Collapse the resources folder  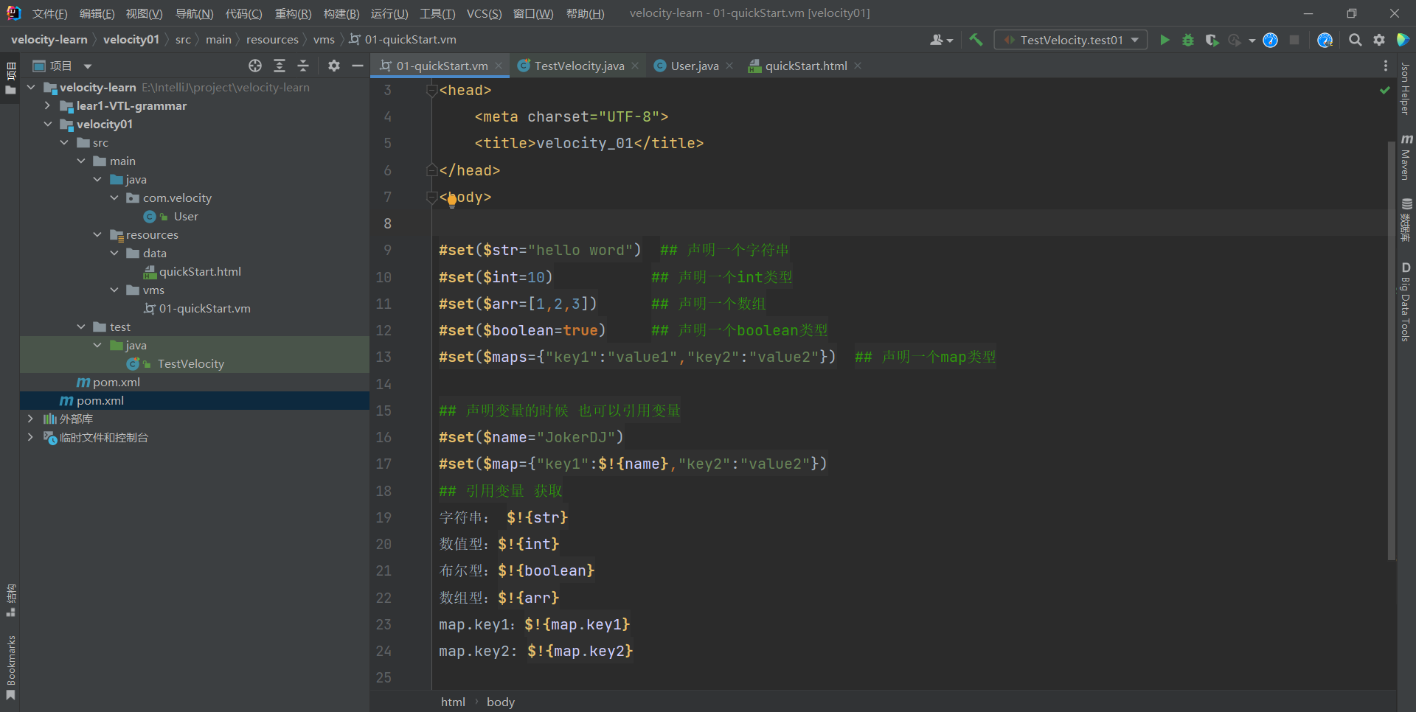tap(97, 234)
